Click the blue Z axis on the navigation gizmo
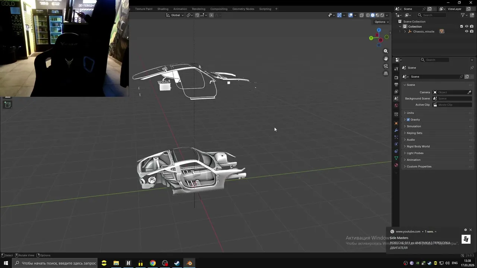This screenshot has width=477, height=268. point(379,30)
